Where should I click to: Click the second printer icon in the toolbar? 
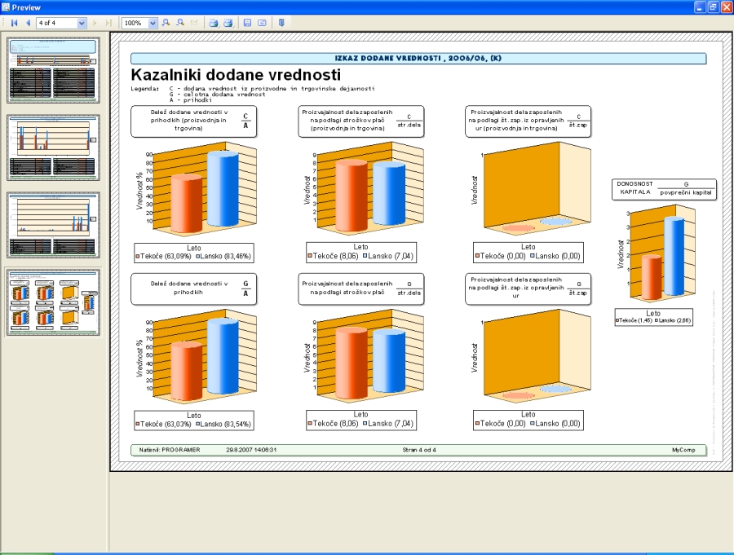228,24
